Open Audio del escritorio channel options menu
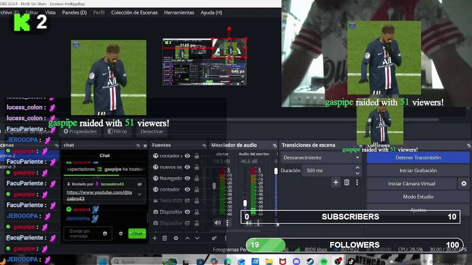The image size is (472, 265). pos(258,223)
